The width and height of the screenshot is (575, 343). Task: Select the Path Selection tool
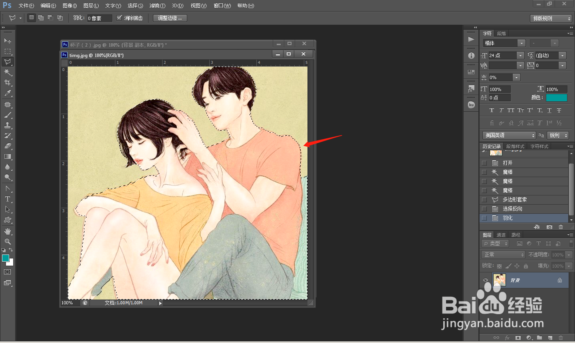[8, 209]
